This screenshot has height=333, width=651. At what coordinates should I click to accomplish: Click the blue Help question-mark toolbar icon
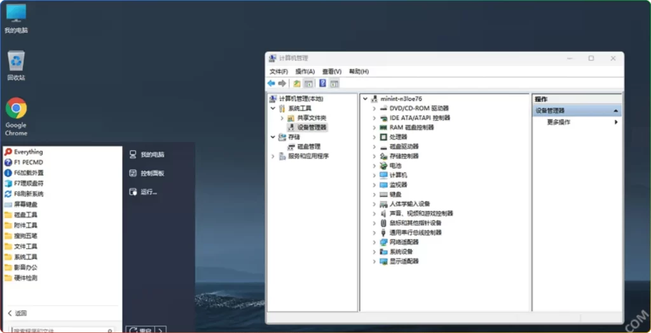click(322, 83)
